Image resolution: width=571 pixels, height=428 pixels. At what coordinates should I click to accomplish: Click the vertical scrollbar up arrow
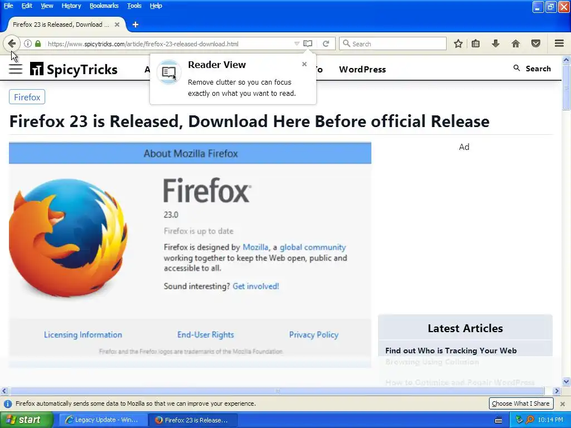click(x=567, y=60)
